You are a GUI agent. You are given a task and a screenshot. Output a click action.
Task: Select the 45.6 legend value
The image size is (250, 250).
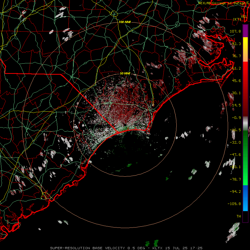pyautogui.click(x=236, y=81)
